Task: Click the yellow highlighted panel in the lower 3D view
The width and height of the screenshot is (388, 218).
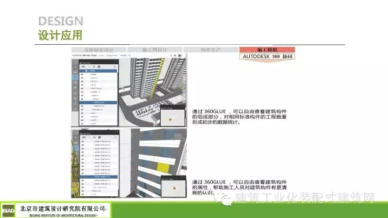Action: (x=163, y=167)
